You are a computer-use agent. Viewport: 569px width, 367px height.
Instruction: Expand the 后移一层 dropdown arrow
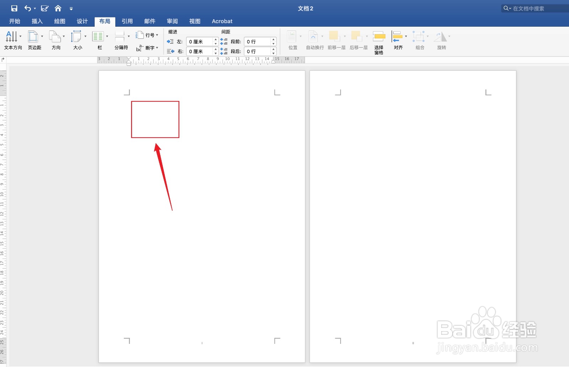(x=367, y=36)
